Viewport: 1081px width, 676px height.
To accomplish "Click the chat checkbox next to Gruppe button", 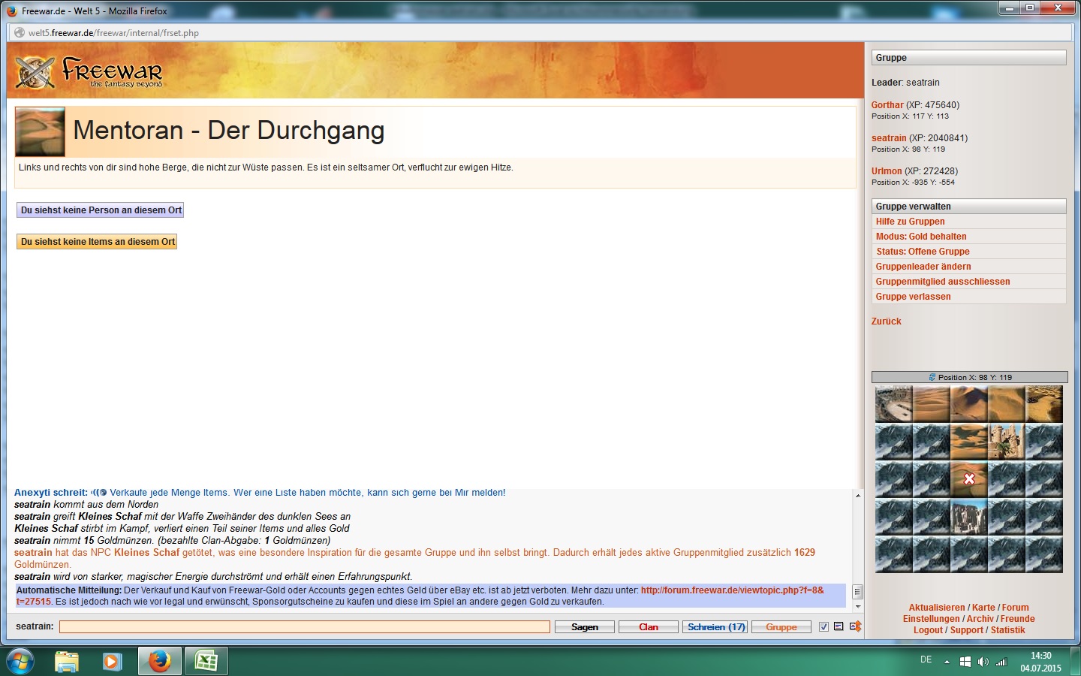I will (824, 626).
